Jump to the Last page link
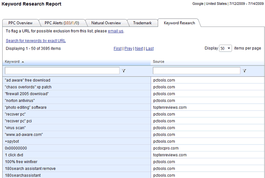Viewport: 265px width, 178px height. click(x=150, y=48)
